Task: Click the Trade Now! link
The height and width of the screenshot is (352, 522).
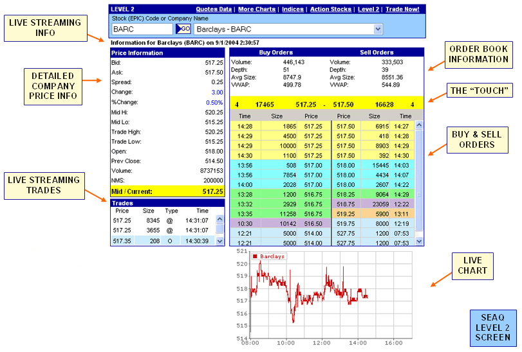Action: (402, 9)
